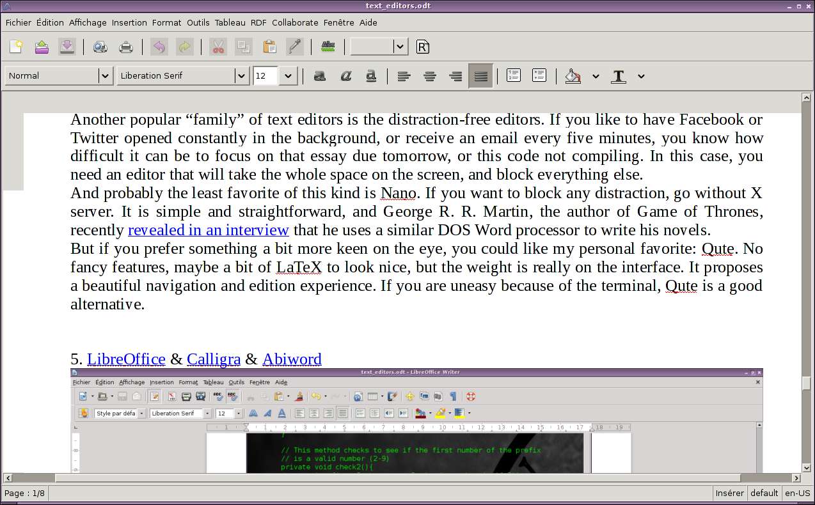815x505 pixels.
Task: Click the format painter brush icon
Action: pyautogui.click(x=295, y=47)
